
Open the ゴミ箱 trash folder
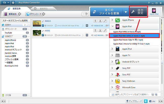point(16,95)
